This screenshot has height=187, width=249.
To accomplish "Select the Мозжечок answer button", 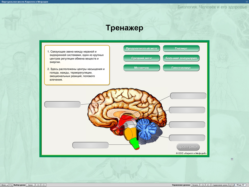I will pyautogui.click(x=142, y=68).
